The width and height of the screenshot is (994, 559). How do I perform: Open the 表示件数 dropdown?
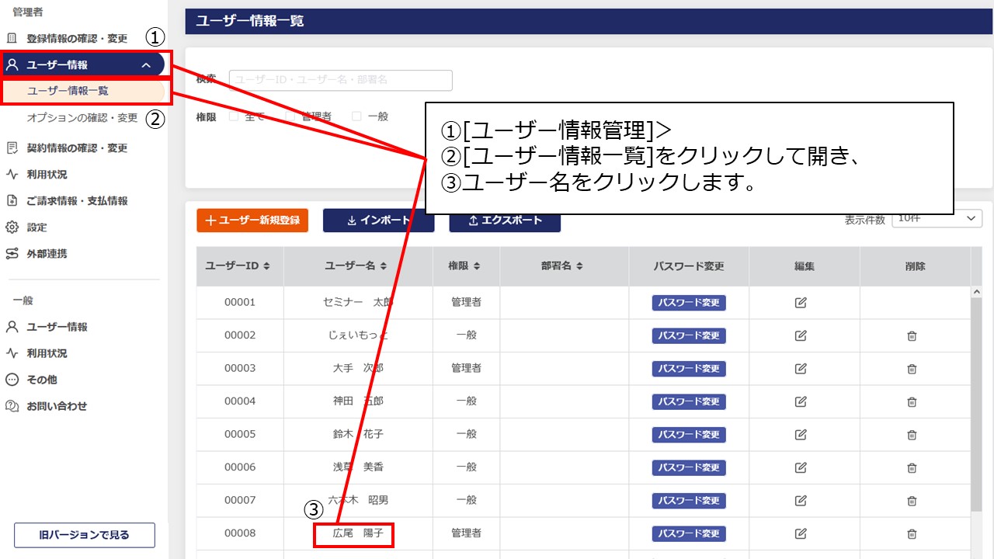tap(937, 219)
